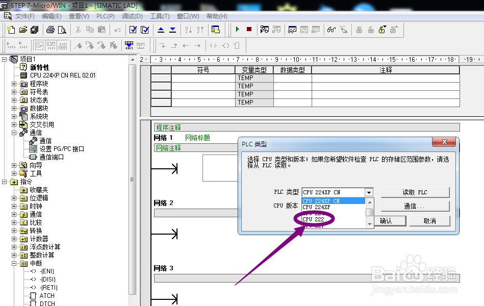Click the 程序注释 comment field
The image size is (484, 306).
coord(307,127)
